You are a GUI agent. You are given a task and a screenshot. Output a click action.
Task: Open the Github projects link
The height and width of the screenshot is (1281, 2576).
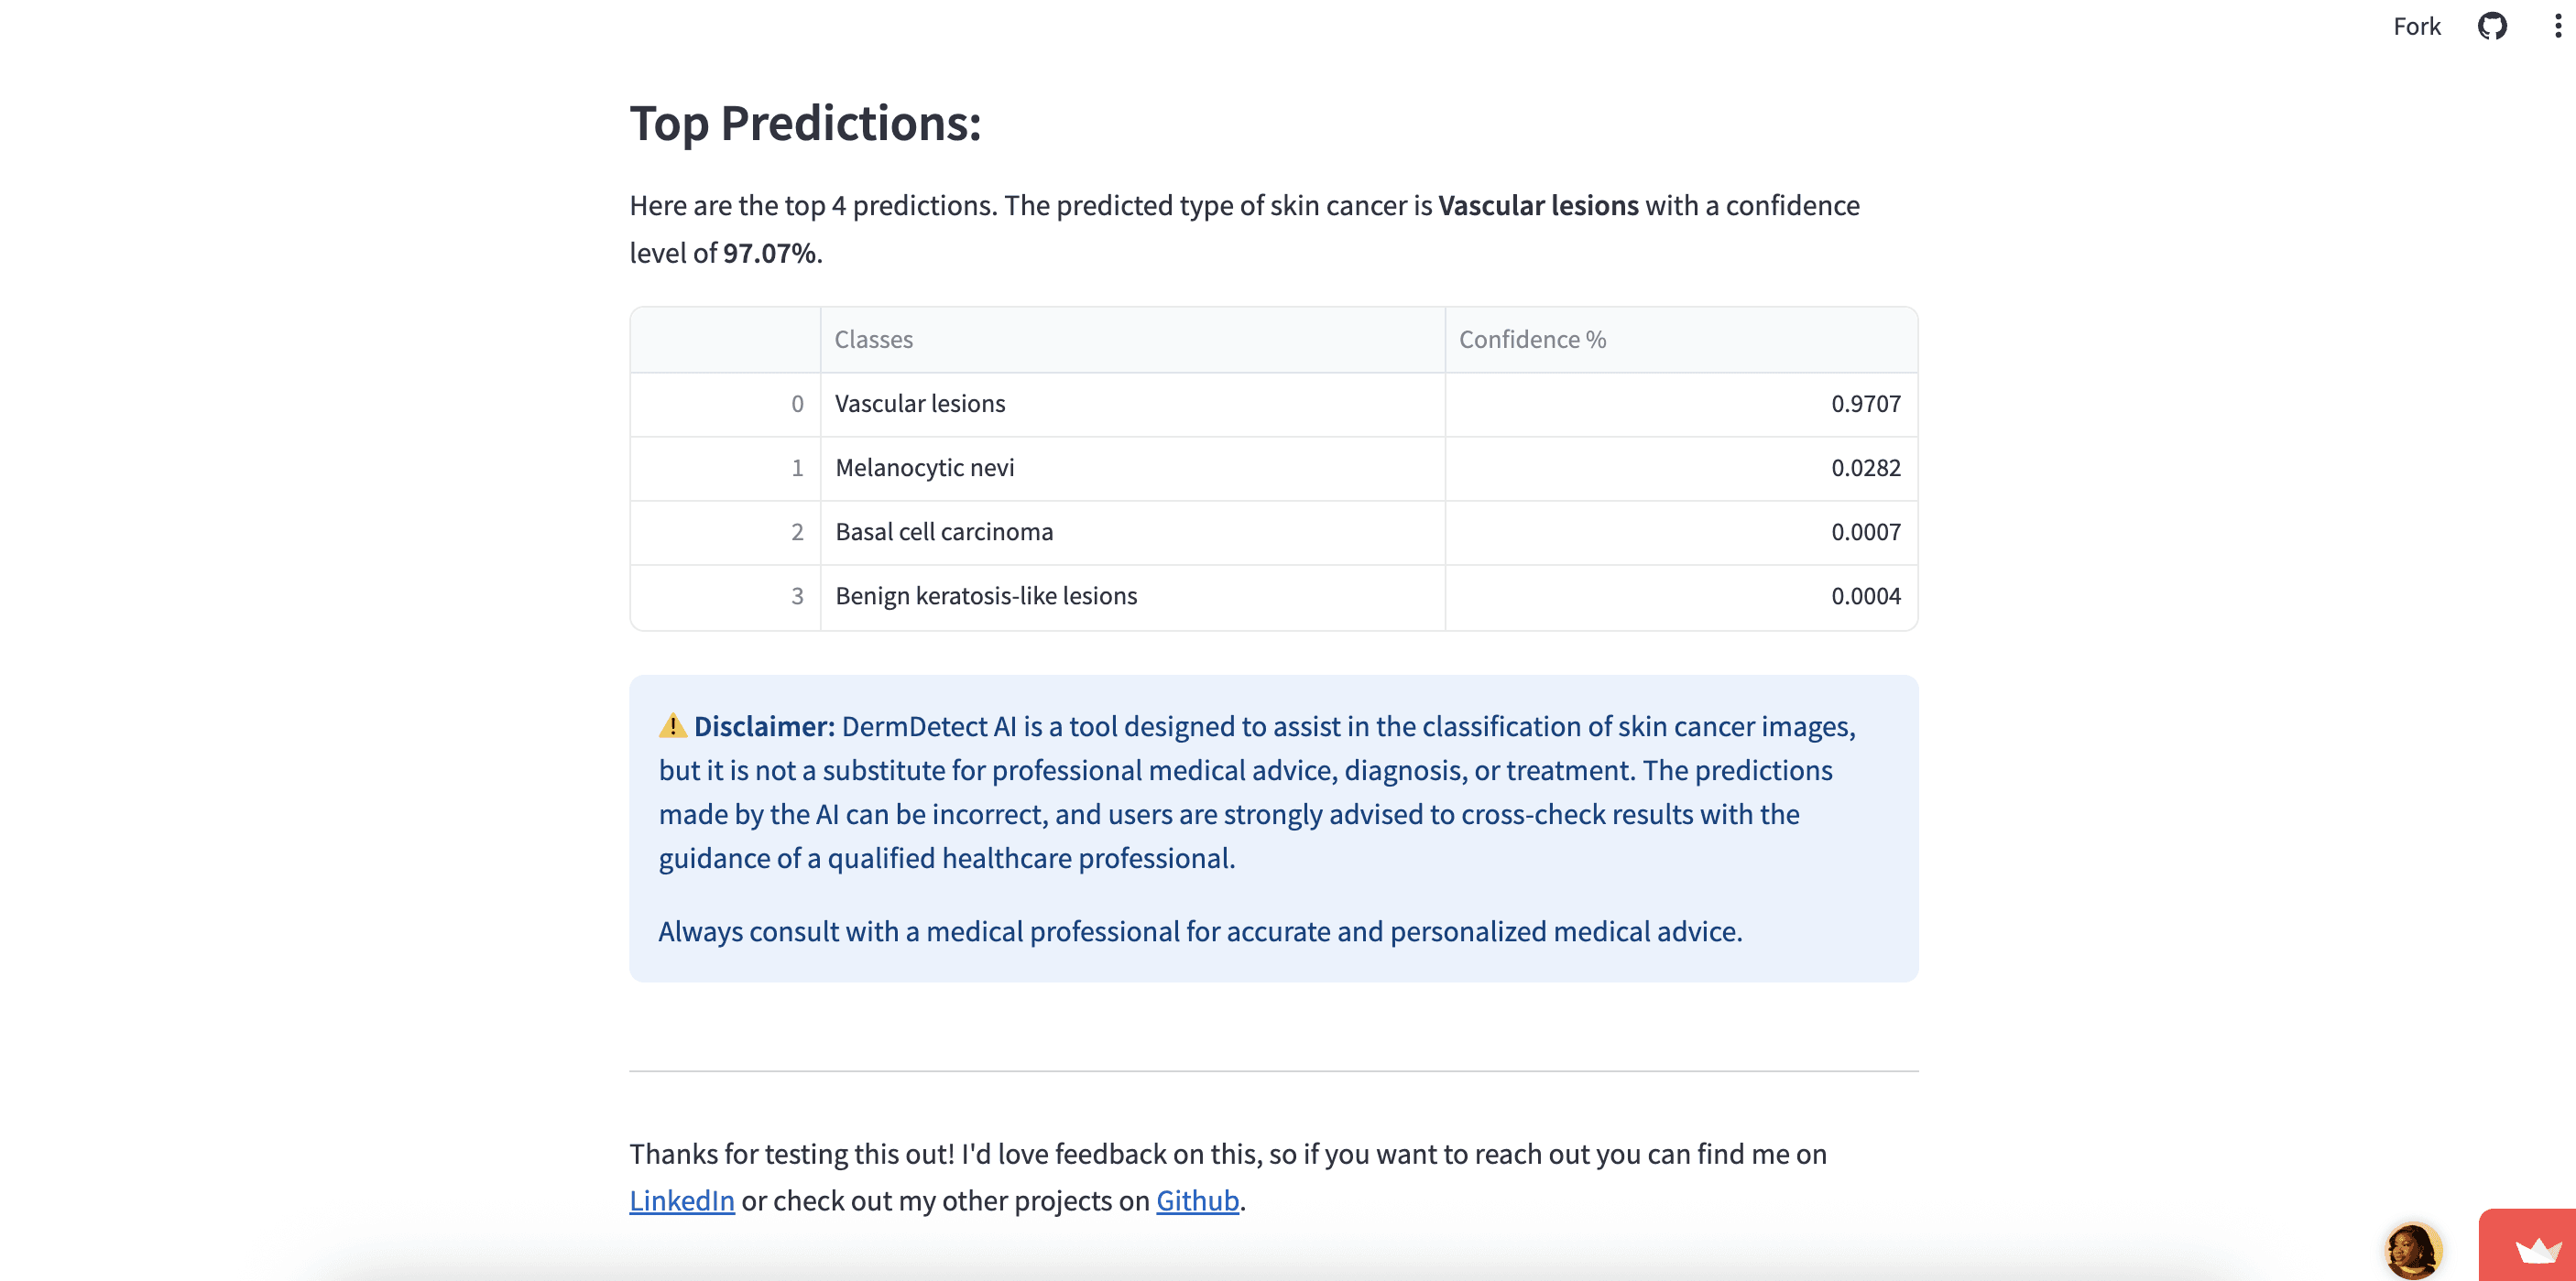(1197, 1200)
